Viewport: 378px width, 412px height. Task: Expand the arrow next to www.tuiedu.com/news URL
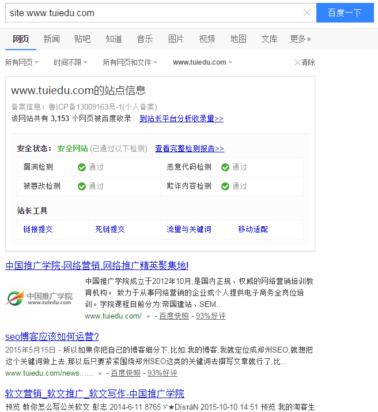pos(100,374)
